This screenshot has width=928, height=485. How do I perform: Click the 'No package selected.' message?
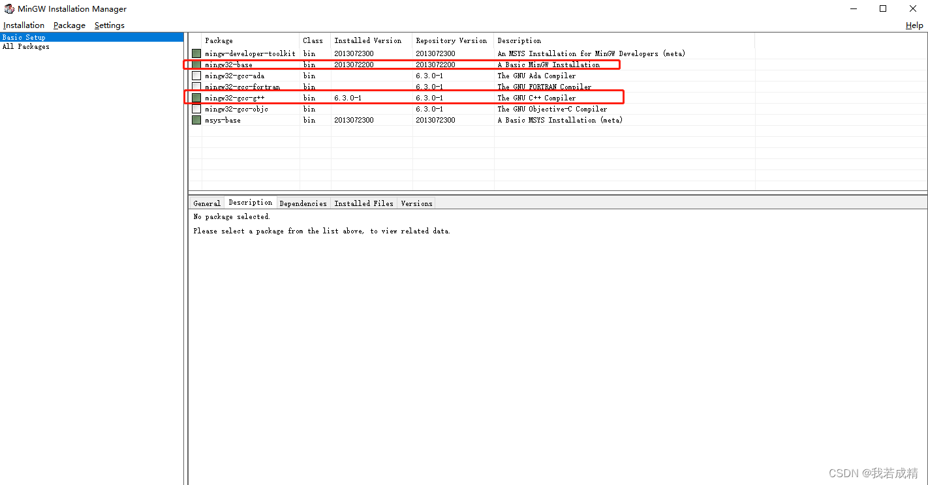point(232,216)
